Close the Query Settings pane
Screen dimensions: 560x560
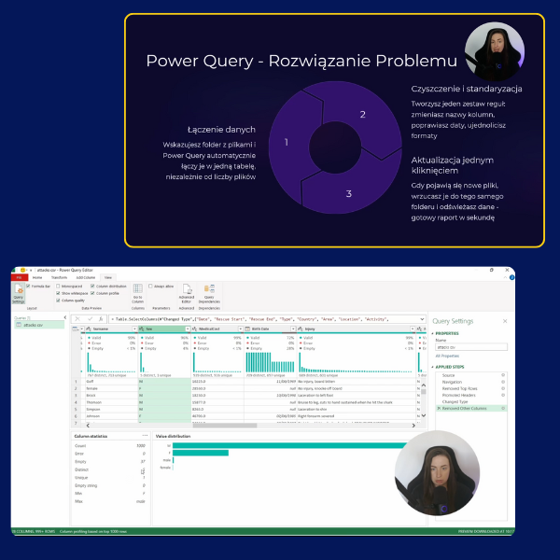506,321
